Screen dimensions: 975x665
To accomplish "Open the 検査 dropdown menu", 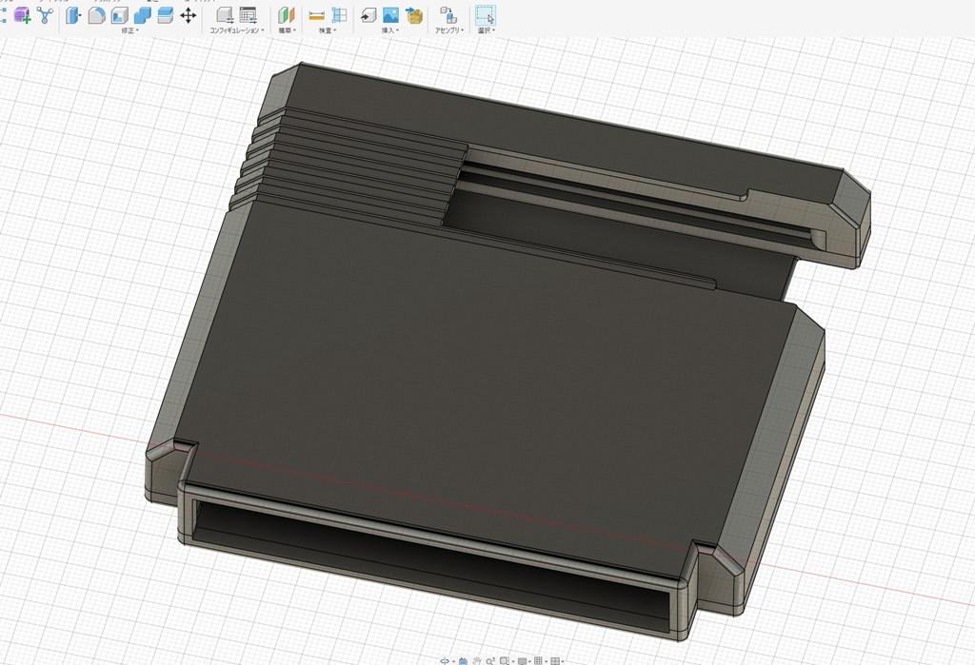I will 328,30.
